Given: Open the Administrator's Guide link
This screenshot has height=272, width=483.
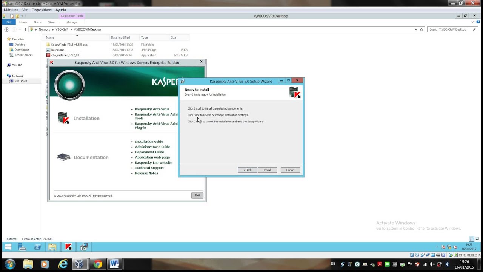Looking at the screenshot, I should coord(152,147).
